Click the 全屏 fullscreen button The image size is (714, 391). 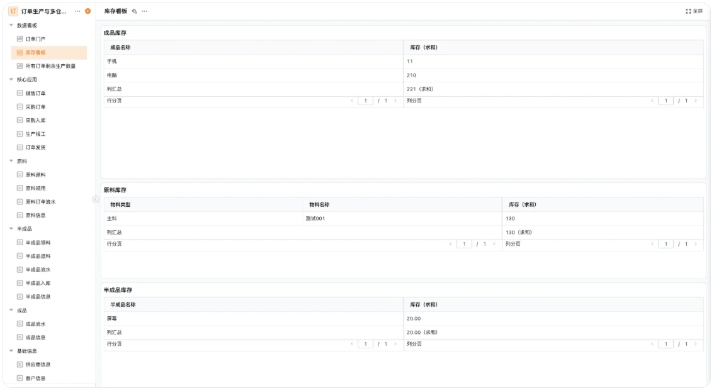click(x=694, y=11)
